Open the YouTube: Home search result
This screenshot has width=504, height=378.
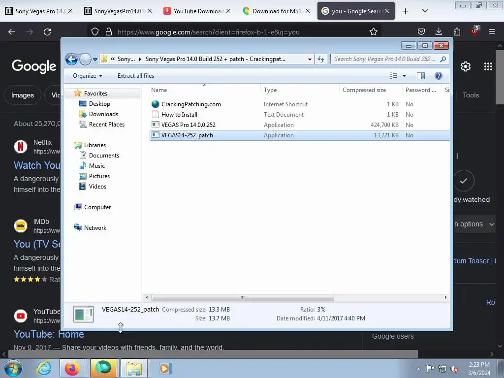pos(49,334)
